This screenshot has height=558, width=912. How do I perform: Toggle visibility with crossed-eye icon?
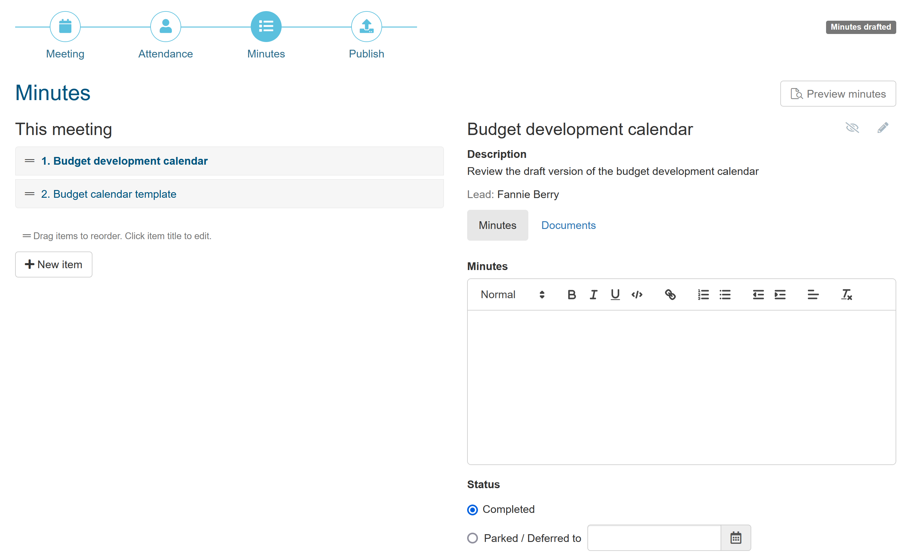852,128
